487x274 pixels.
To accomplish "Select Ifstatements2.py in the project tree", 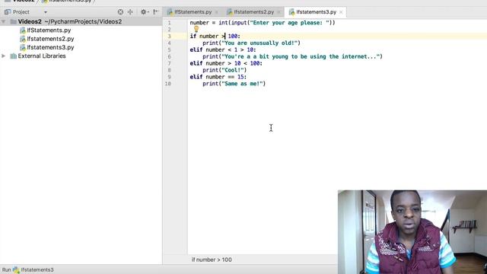I will click(50, 39).
